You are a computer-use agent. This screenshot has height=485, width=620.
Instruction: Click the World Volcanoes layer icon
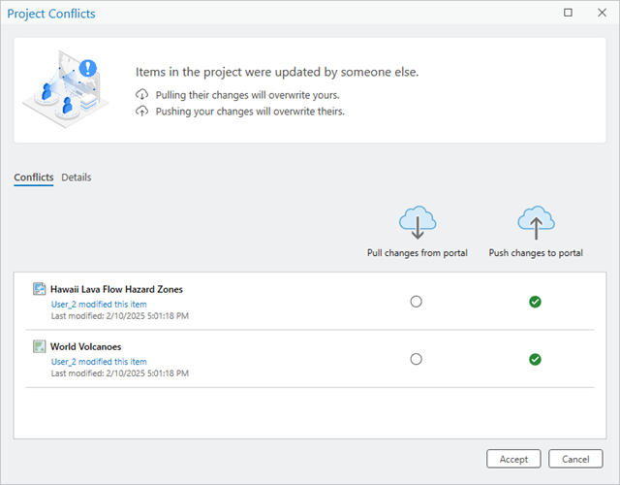click(39, 346)
